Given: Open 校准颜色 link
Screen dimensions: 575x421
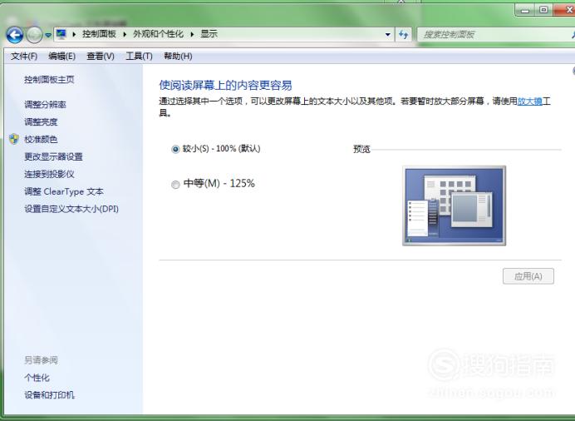Looking at the screenshot, I should pyautogui.click(x=41, y=139).
